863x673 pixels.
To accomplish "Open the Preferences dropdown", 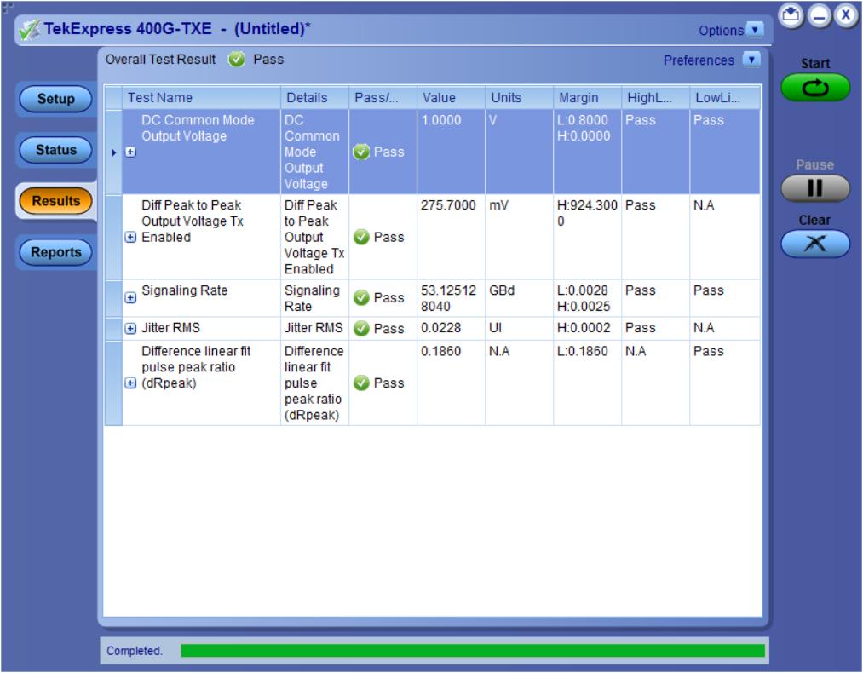I will coord(750,60).
